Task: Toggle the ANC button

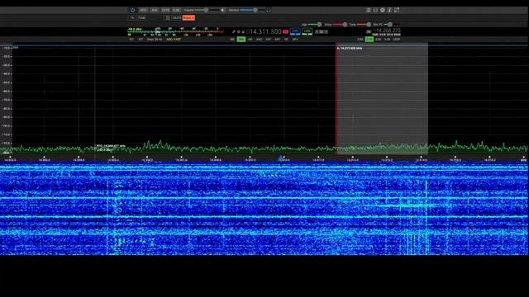Action: [x=259, y=40]
